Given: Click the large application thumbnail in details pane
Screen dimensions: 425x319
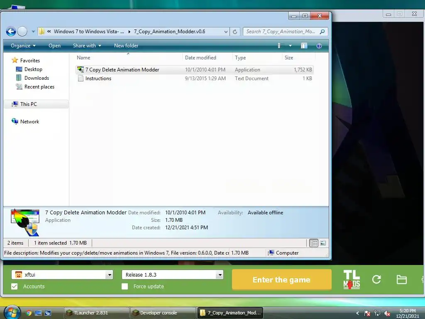Looking at the screenshot, I should coord(25,223).
